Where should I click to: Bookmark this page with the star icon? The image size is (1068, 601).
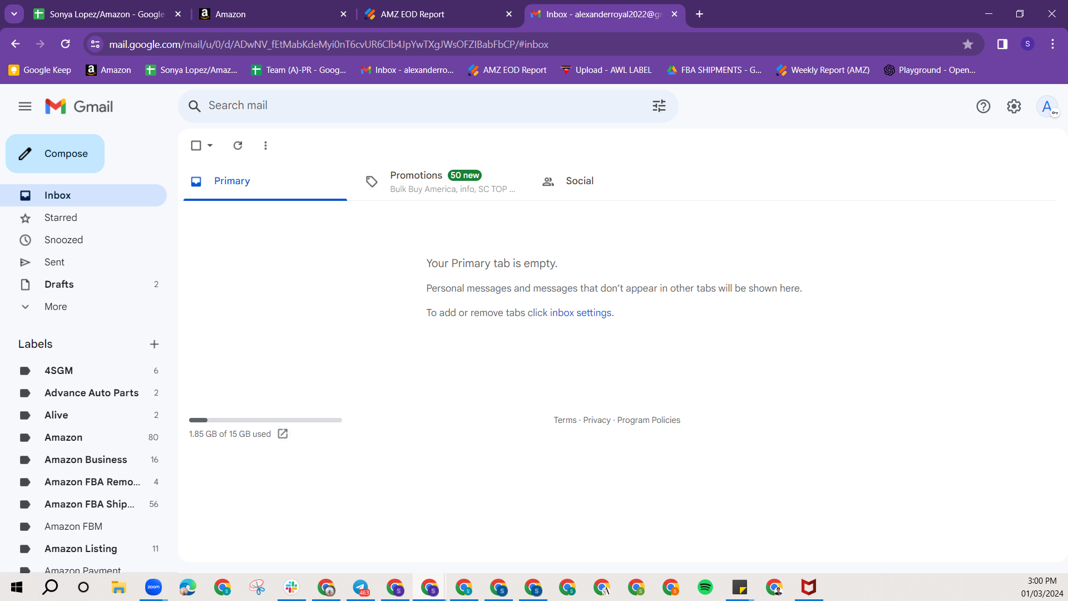[x=968, y=44]
